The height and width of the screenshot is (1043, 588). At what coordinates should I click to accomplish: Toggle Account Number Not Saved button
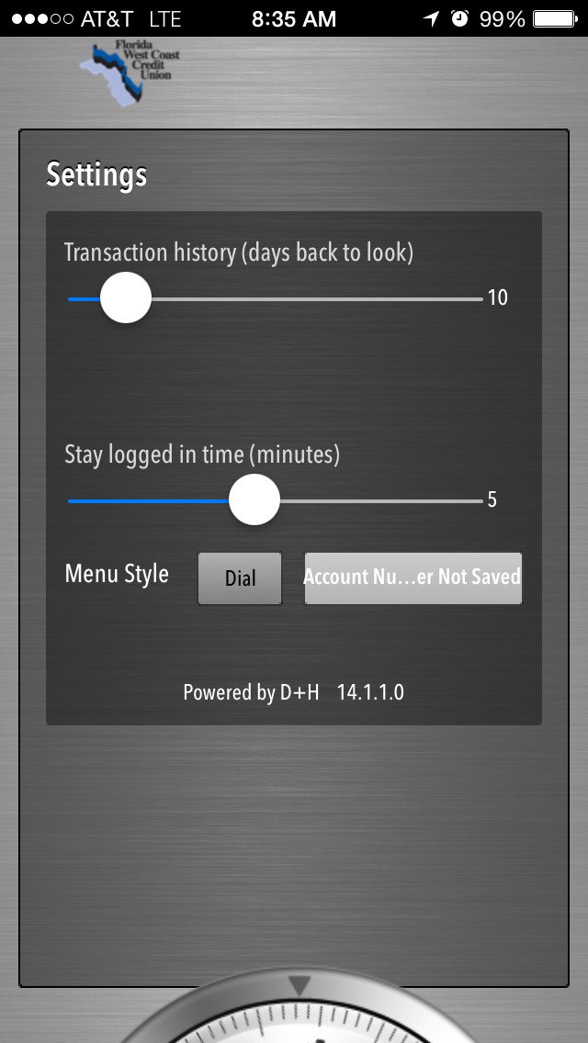[x=413, y=578]
